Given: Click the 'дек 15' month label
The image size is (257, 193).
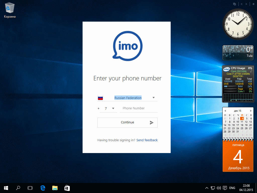Looking at the screenshot, I should [x=238, y=111].
